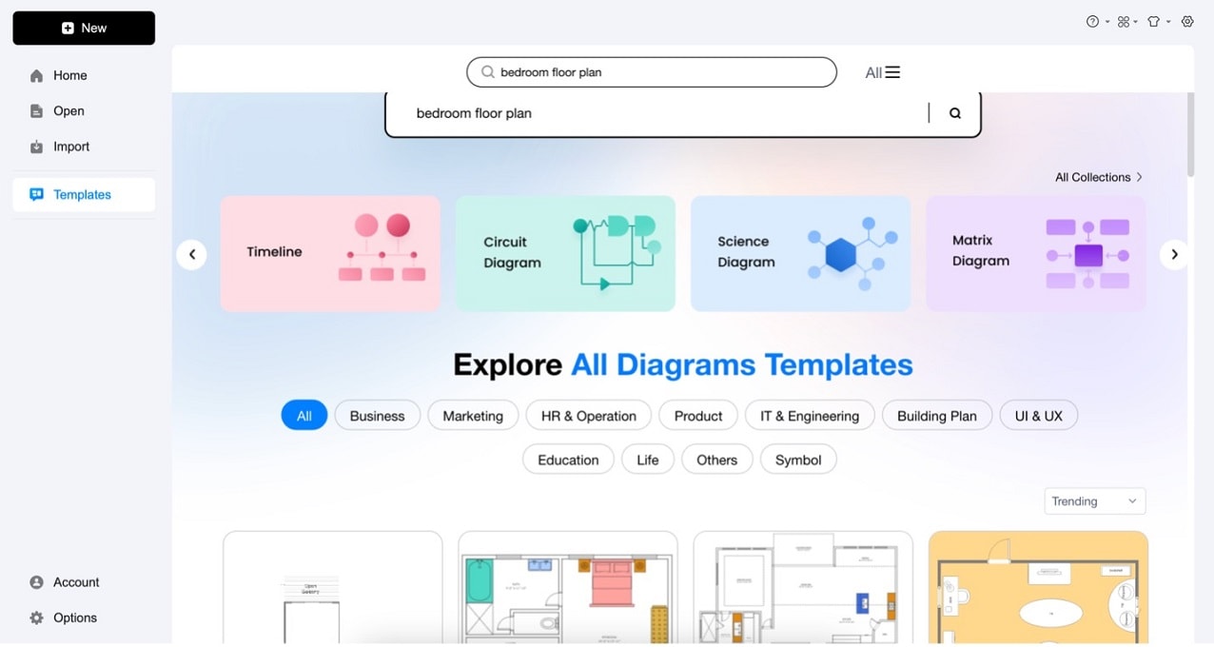Select the Education category
This screenshot has height=647, width=1214.
pyautogui.click(x=568, y=460)
